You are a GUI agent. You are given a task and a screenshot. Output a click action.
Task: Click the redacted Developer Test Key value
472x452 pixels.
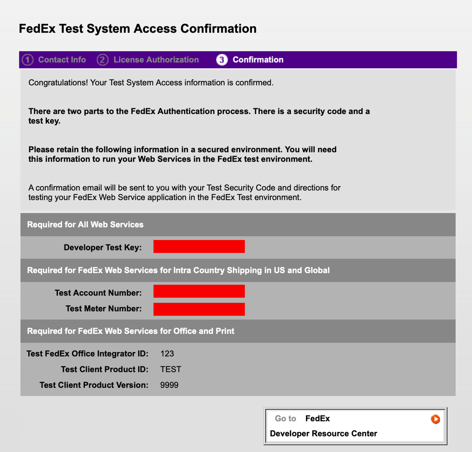[199, 246]
